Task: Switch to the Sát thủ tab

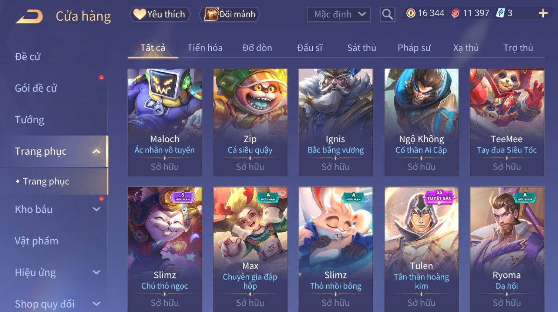Action: [x=362, y=48]
